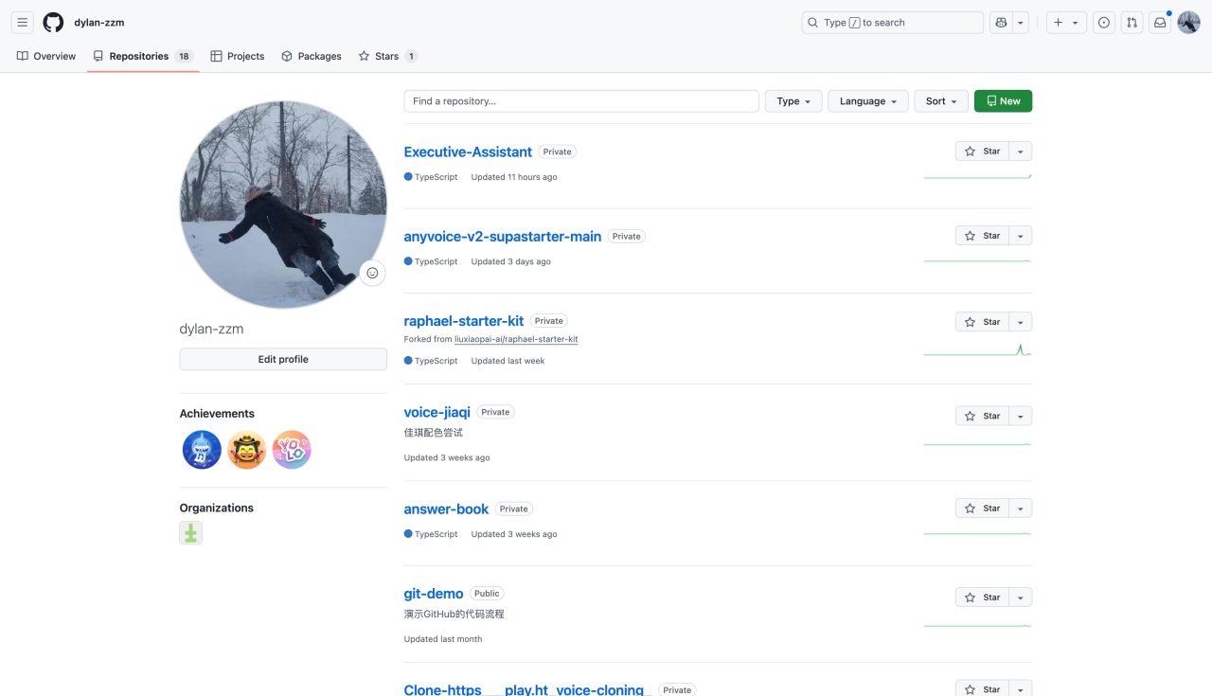Open the Pull requests icon
The image size is (1212, 696).
click(1132, 23)
